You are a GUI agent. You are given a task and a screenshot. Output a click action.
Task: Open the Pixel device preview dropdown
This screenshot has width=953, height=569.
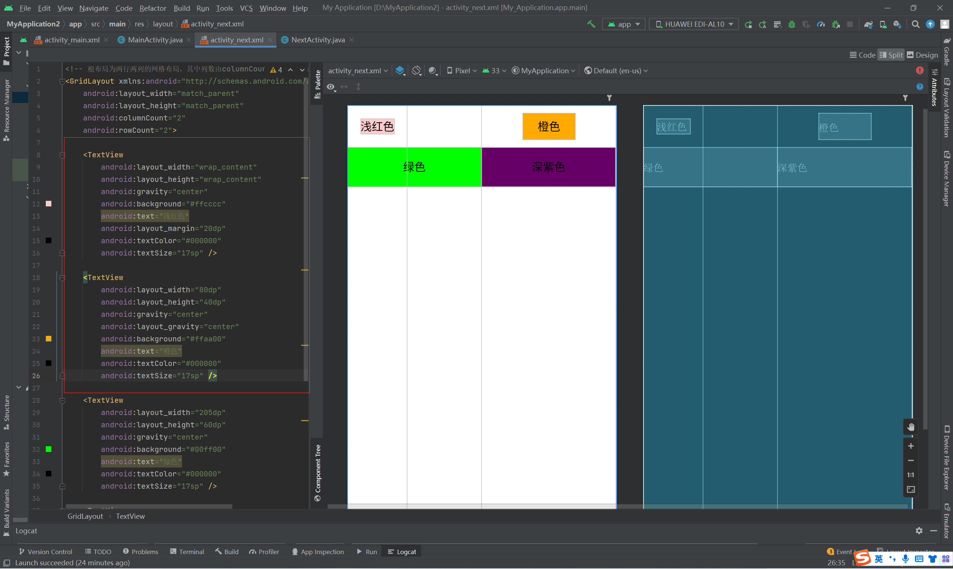[x=462, y=71]
